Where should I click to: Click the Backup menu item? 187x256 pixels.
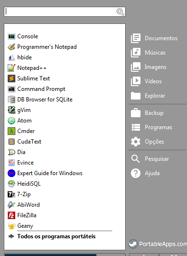point(147,113)
